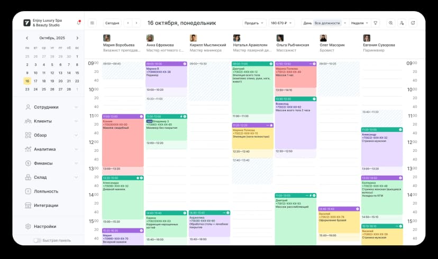Click the Склад boxes icon in sidebar
438x259 pixels.
click(28, 177)
